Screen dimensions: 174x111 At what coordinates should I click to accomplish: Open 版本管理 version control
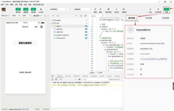pos(158,9)
